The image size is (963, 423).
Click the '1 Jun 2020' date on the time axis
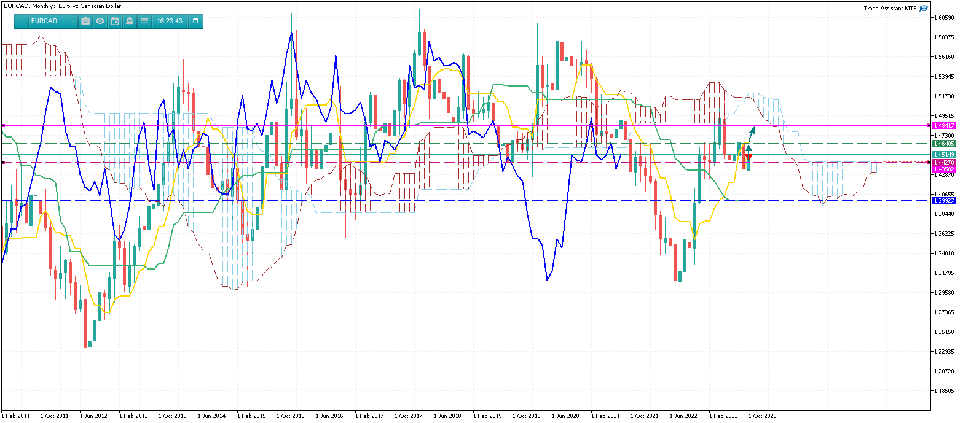(x=565, y=416)
